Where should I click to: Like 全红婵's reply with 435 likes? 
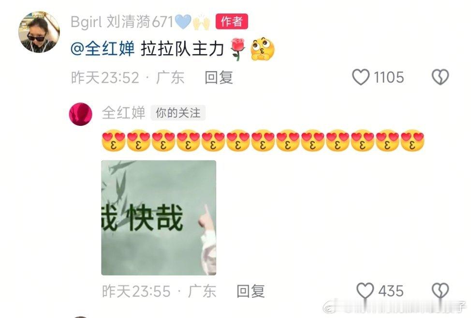coord(365,290)
